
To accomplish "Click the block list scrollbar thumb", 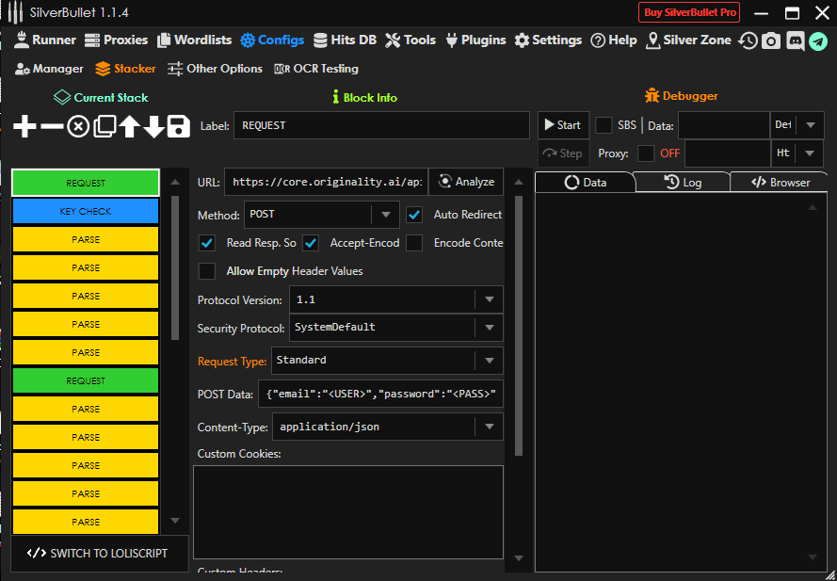I will tap(175, 267).
